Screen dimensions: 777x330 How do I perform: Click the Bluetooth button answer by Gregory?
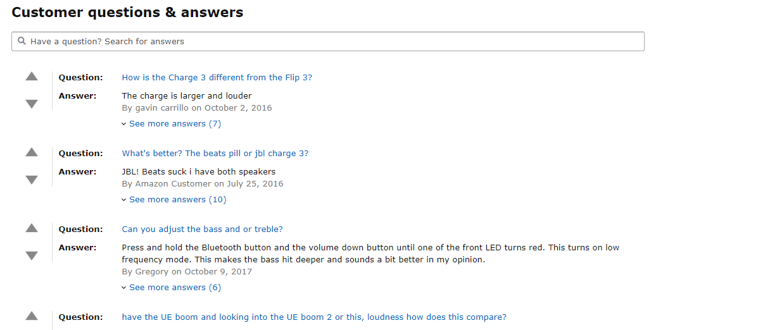click(x=370, y=254)
